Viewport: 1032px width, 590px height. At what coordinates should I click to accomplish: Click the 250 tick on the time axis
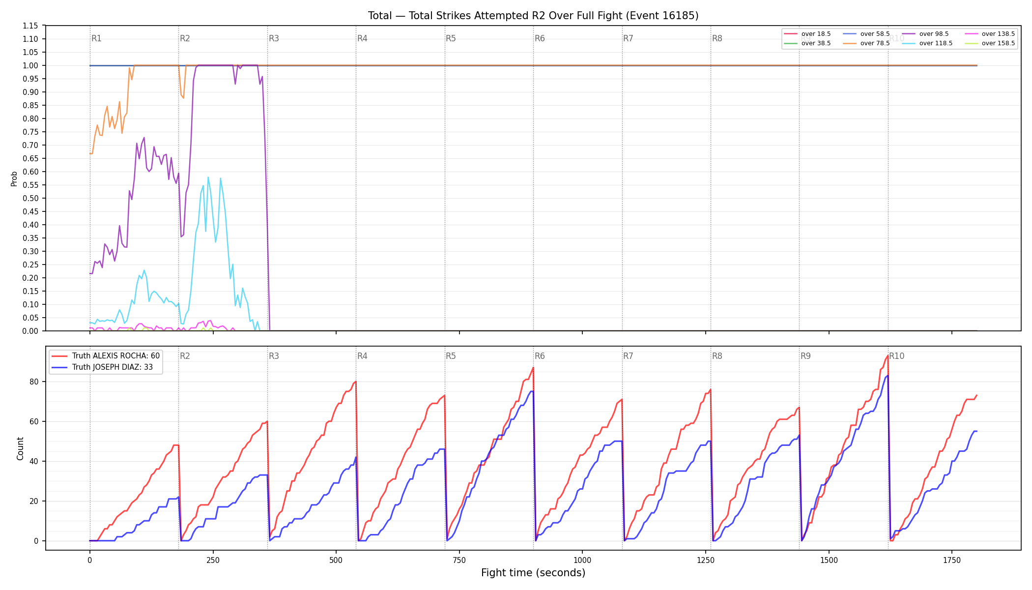pyautogui.click(x=213, y=560)
